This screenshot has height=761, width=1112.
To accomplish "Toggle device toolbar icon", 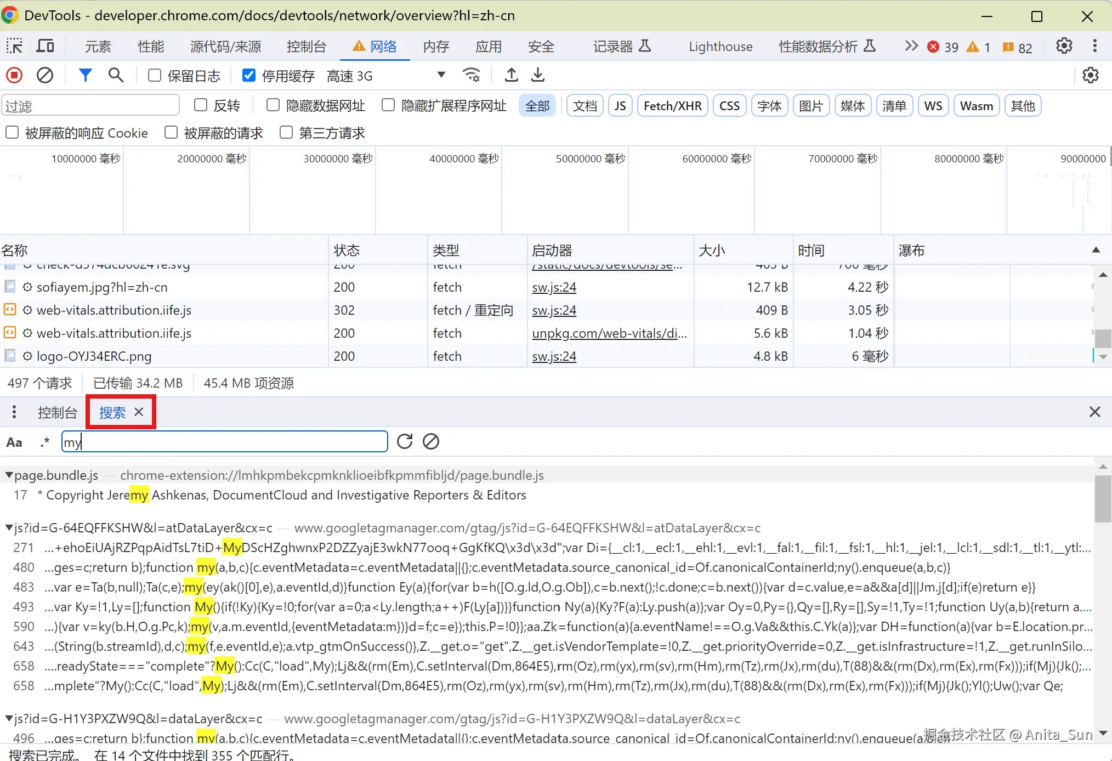I will pyautogui.click(x=45, y=46).
